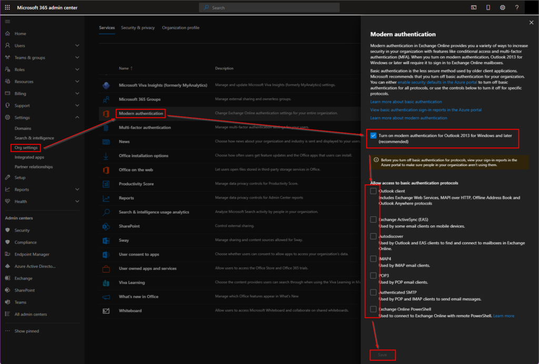The width and height of the screenshot is (539, 364).
Task: Click the Search box in the header
Action: click(x=269, y=7)
